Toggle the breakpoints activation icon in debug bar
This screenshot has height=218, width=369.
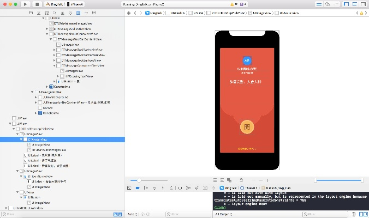tap(137, 187)
